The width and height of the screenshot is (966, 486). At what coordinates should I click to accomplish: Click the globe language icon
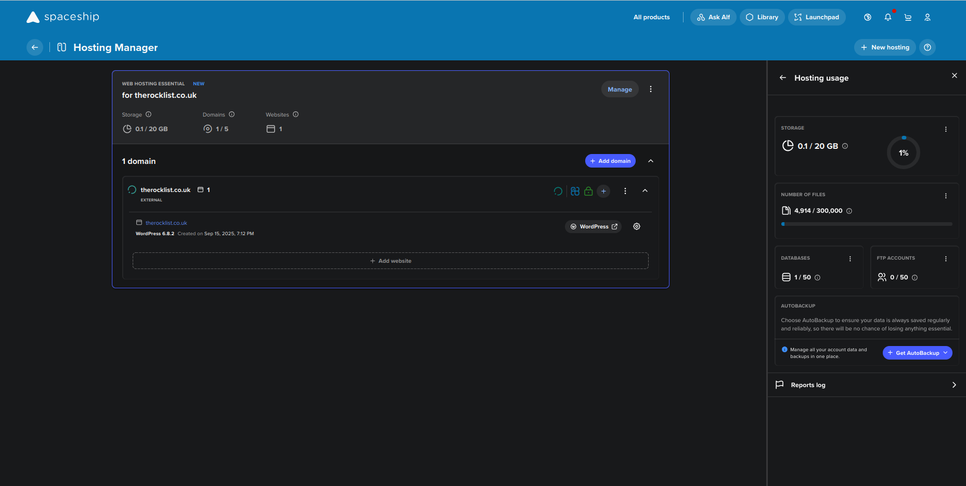coord(868,17)
